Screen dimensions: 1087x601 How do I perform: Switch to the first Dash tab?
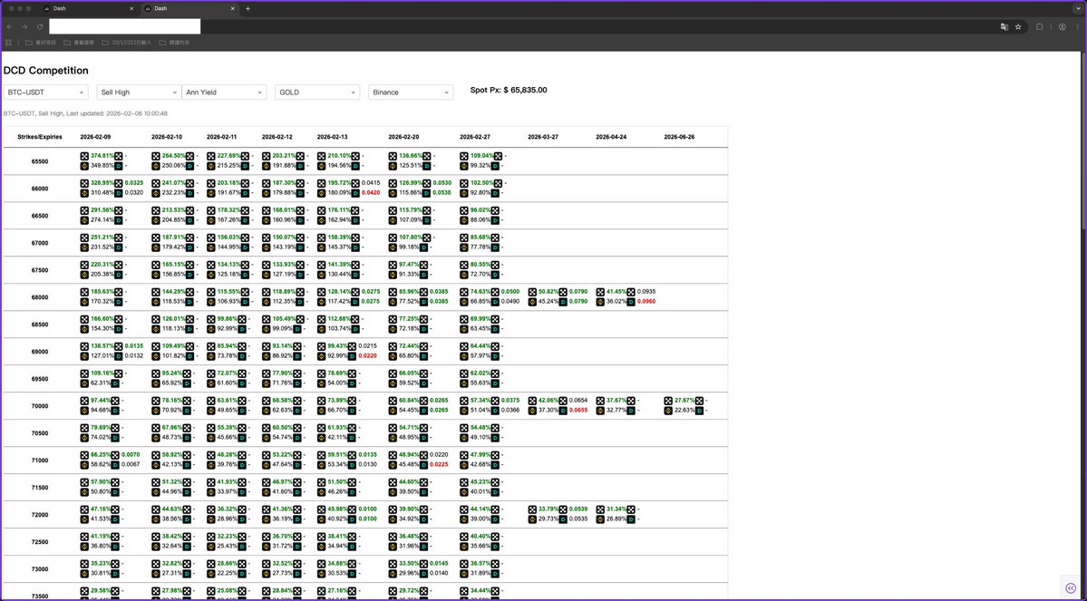tap(86, 8)
